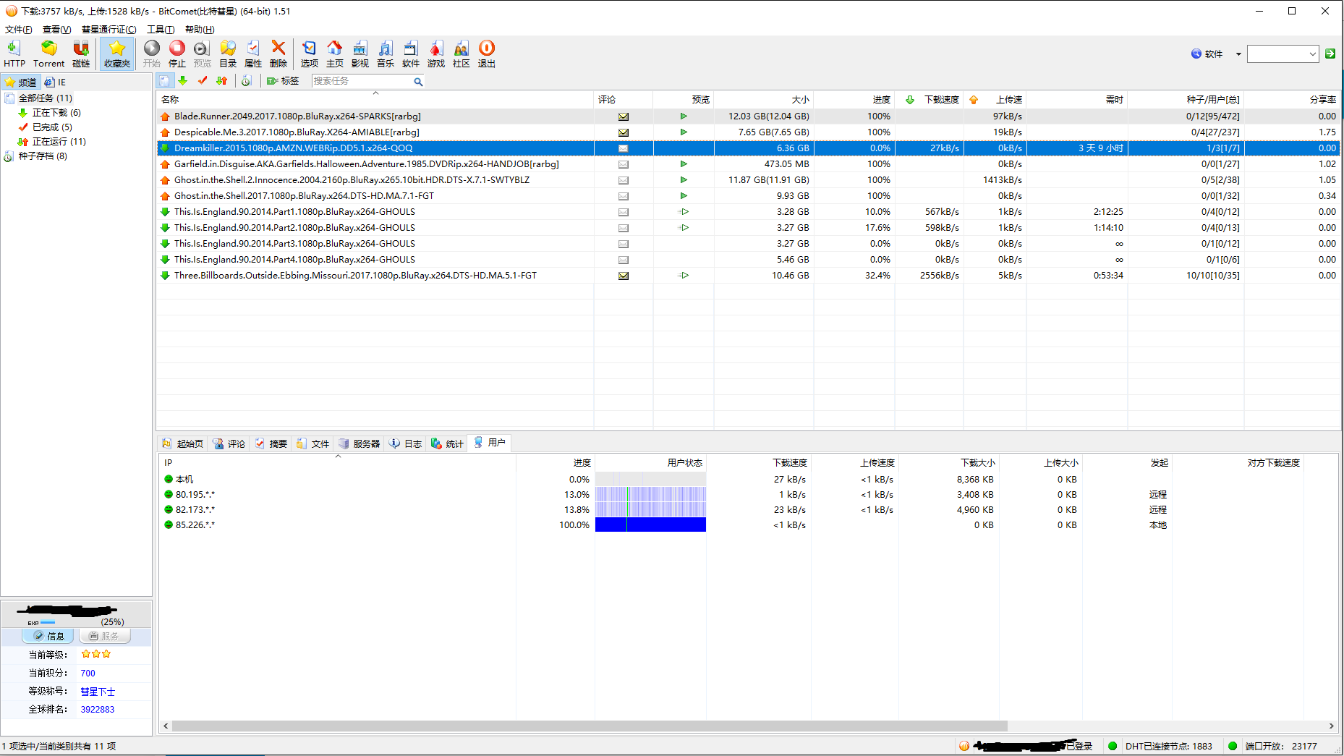Viewport: 1344px width, 756px height.
Task: Toggle the Favorites (收藏夹) panel
Action: (117, 54)
